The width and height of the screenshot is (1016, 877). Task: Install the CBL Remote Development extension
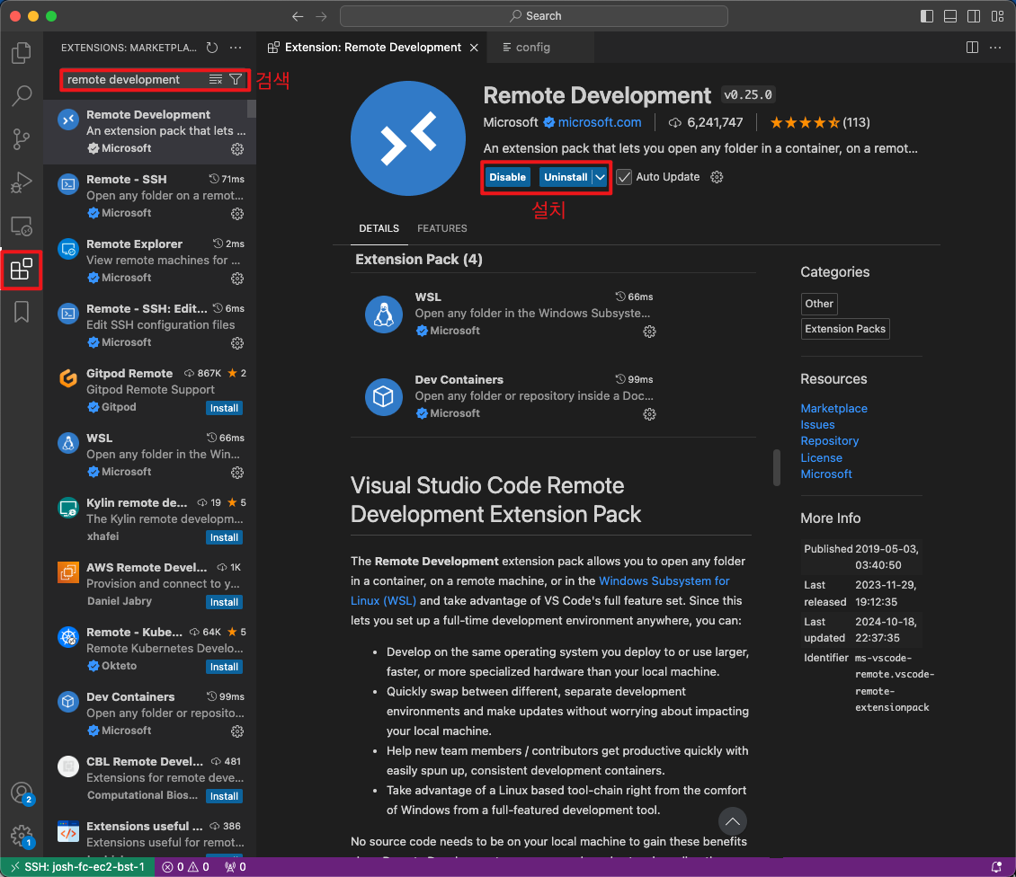pyautogui.click(x=224, y=796)
